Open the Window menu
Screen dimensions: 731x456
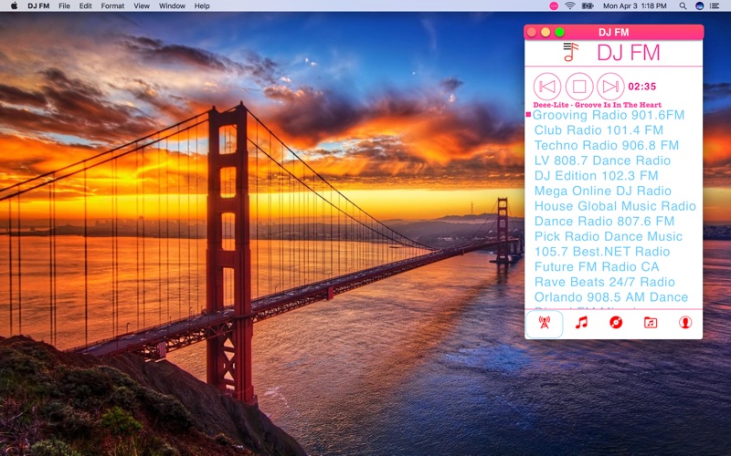click(172, 6)
